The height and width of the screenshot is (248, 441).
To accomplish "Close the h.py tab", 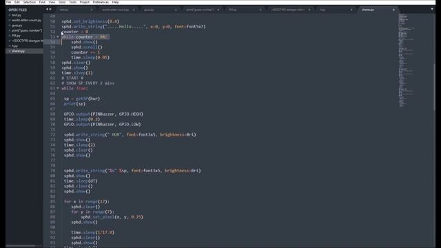I will (351, 10).
